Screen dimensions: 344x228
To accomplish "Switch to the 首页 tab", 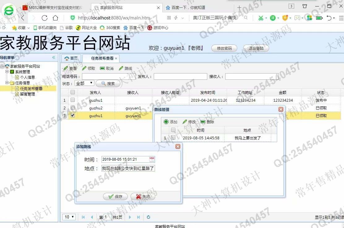I will (x=71, y=58).
